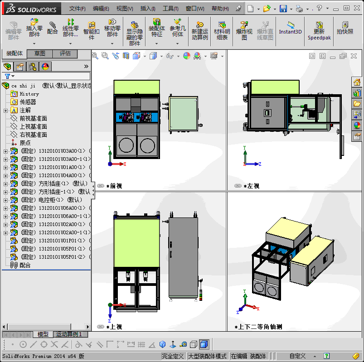Open the 插入(I) menu
This screenshot has width=364, height=362.
click(x=148, y=9)
